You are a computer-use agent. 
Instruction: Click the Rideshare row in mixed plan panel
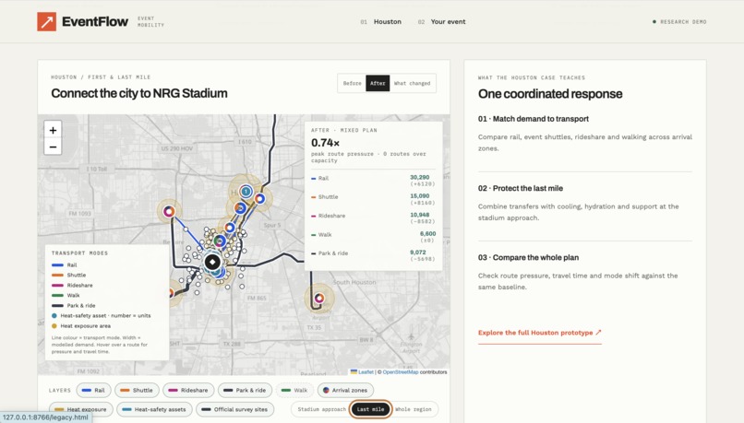(x=374, y=217)
